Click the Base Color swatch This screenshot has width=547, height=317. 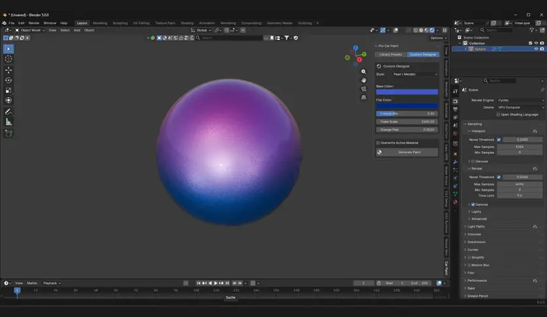(407, 92)
